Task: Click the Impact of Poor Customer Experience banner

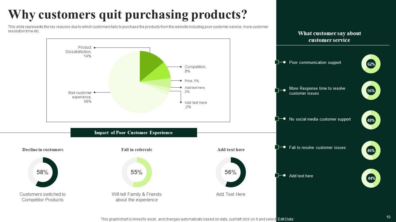Action: tap(134, 133)
